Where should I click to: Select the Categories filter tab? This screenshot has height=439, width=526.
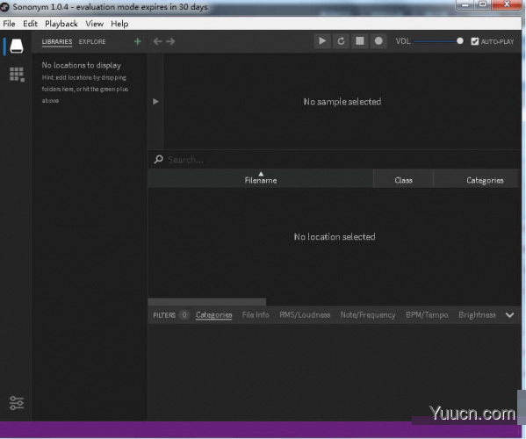pyautogui.click(x=213, y=315)
